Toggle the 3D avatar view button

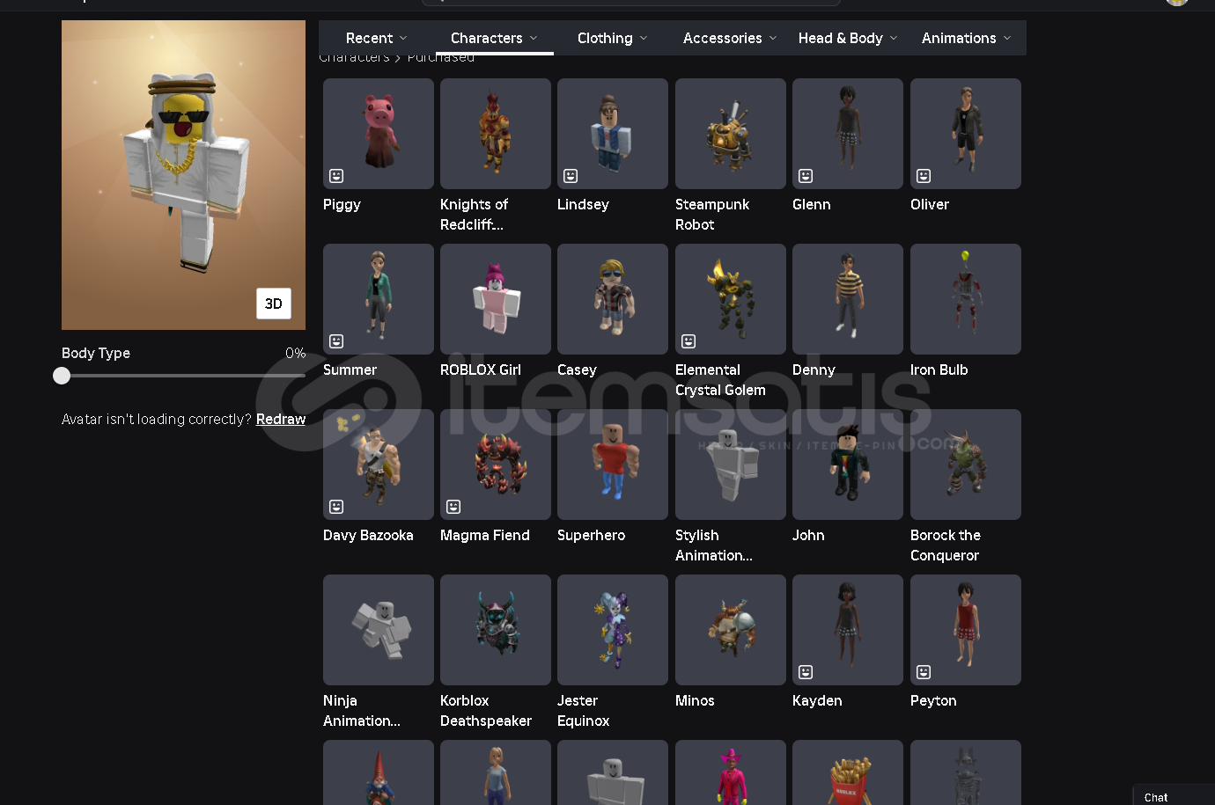[x=274, y=304]
